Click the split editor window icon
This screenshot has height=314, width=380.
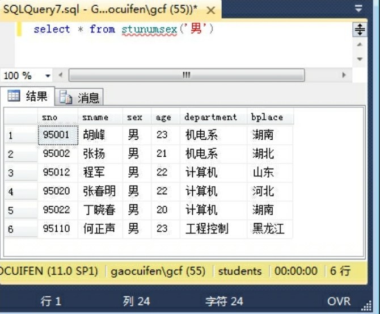[360, 30]
